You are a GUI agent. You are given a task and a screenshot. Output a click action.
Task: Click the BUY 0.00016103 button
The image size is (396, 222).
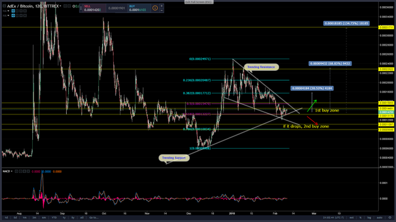[x=139, y=8]
